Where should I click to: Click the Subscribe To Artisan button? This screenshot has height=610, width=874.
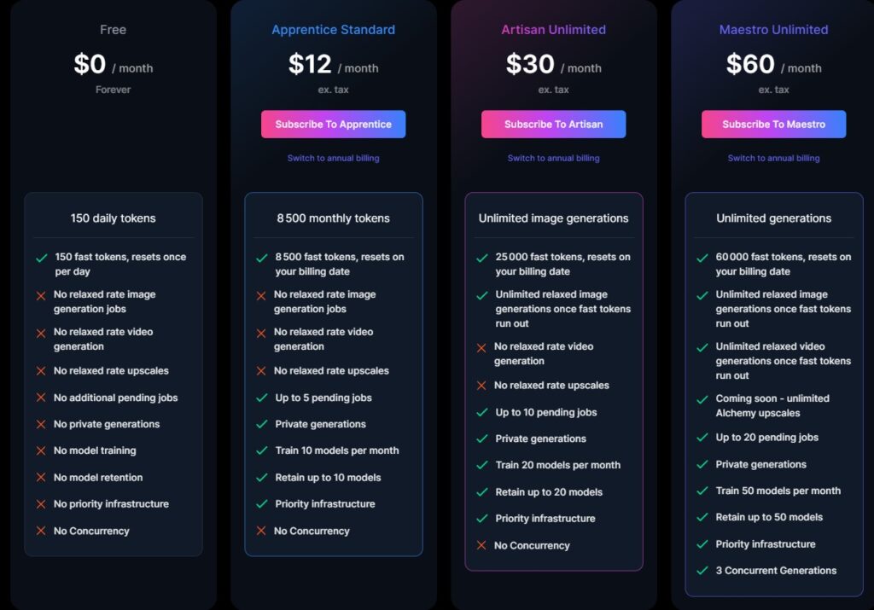[x=553, y=125]
